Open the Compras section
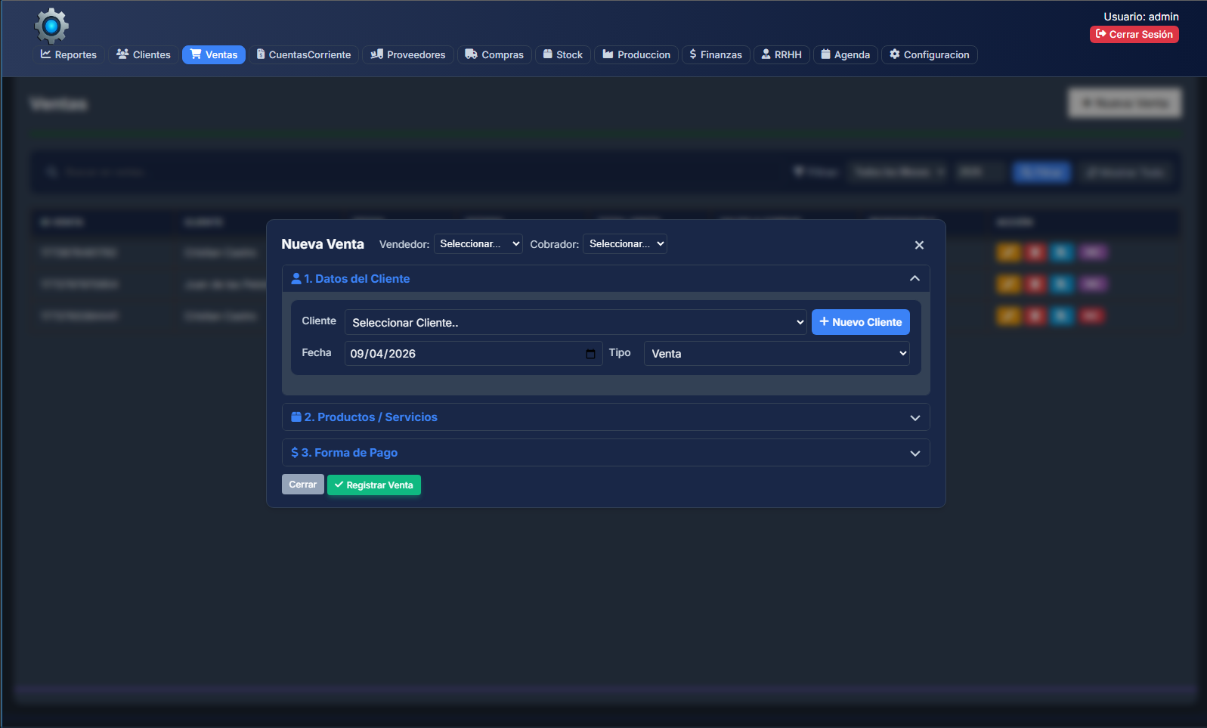This screenshot has width=1207, height=728. 494,54
